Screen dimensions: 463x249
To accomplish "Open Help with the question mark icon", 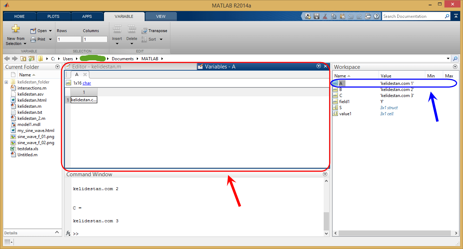I will click(x=377, y=16).
